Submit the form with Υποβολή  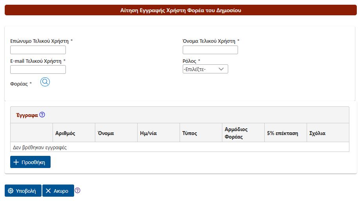coord(23,191)
